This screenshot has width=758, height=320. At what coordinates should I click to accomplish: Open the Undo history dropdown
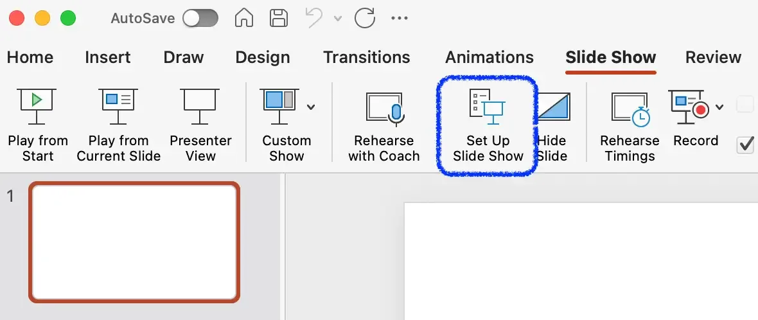[x=338, y=19]
